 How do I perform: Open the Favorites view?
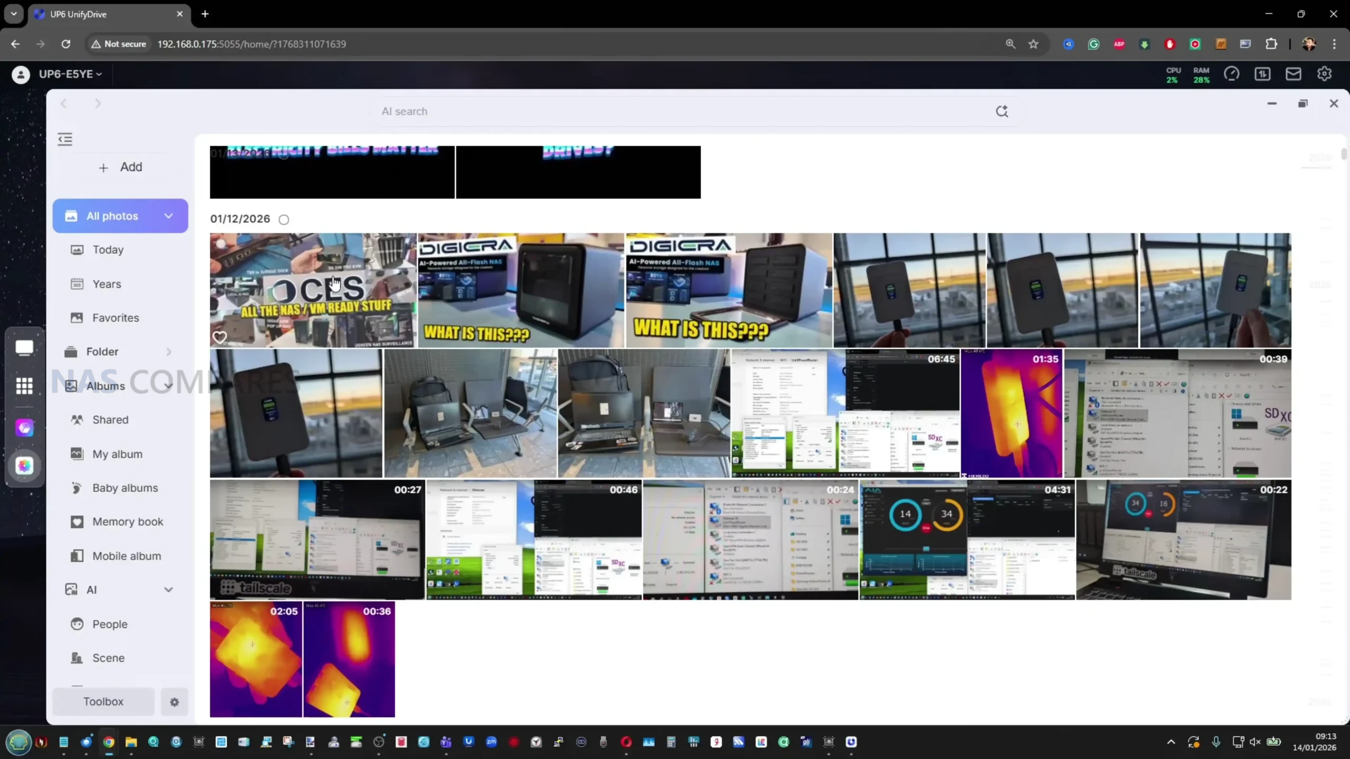pos(115,318)
